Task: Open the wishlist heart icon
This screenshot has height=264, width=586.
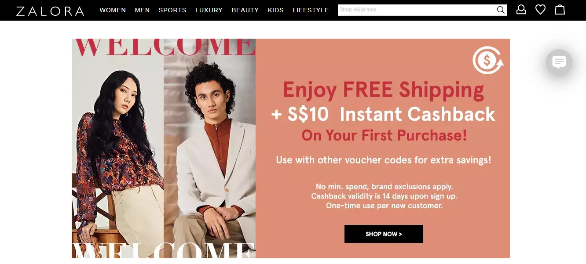Action: (540, 10)
